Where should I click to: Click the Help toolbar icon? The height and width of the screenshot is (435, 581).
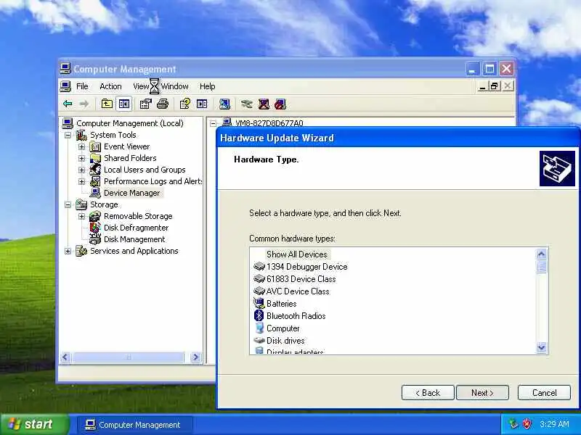185,104
